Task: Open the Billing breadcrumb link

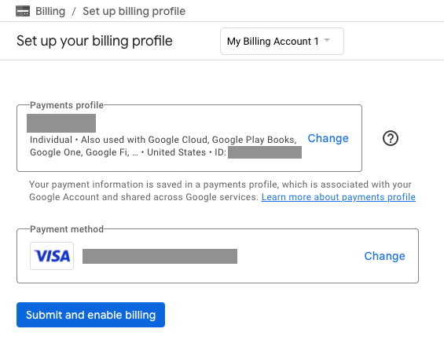Action: [50, 11]
